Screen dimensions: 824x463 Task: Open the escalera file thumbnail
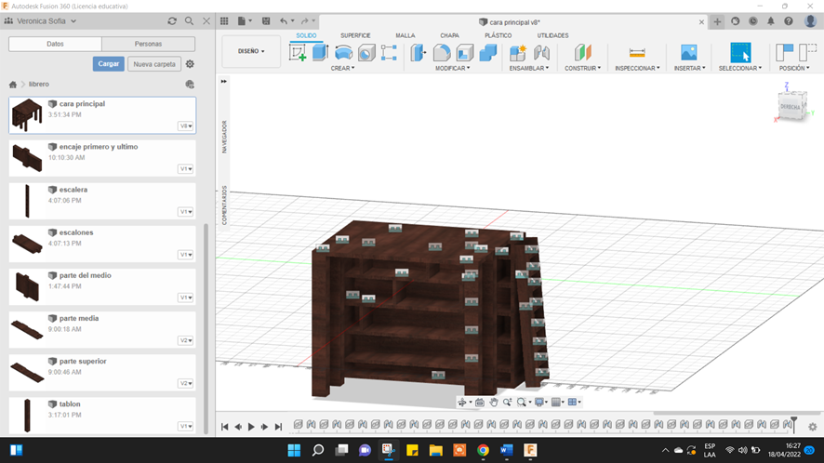coord(27,201)
